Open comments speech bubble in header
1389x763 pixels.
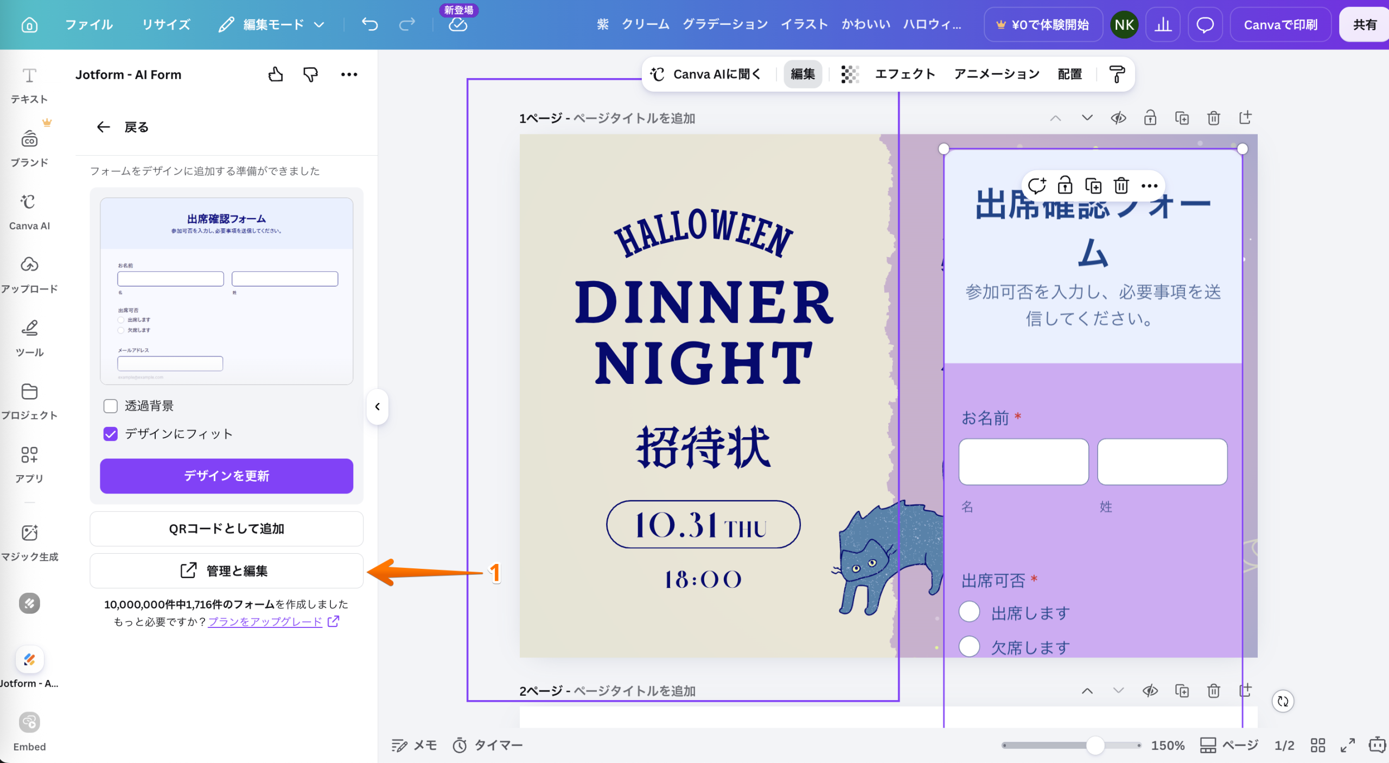pyautogui.click(x=1205, y=24)
